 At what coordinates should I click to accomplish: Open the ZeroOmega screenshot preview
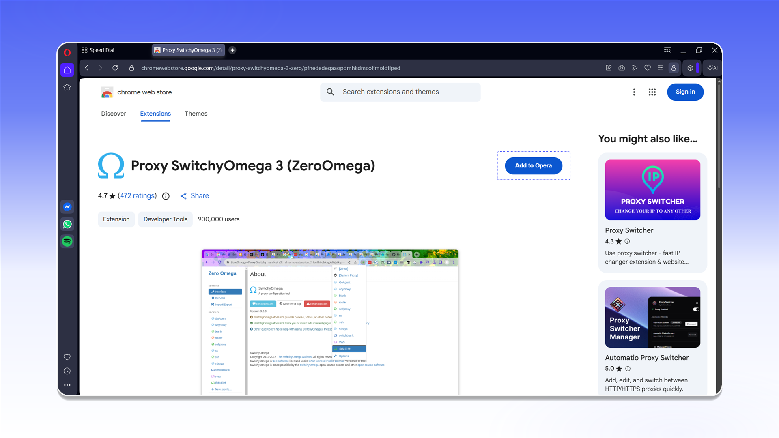point(330,322)
